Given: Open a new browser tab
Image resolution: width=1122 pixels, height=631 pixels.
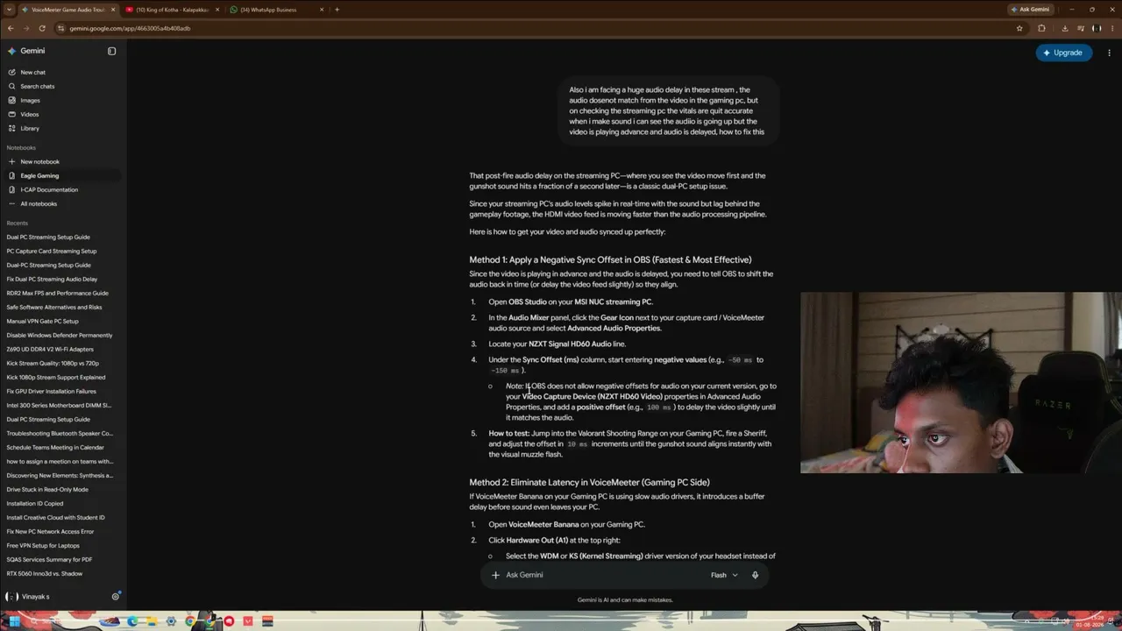Looking at the screenshot, I should click(337, 10).
